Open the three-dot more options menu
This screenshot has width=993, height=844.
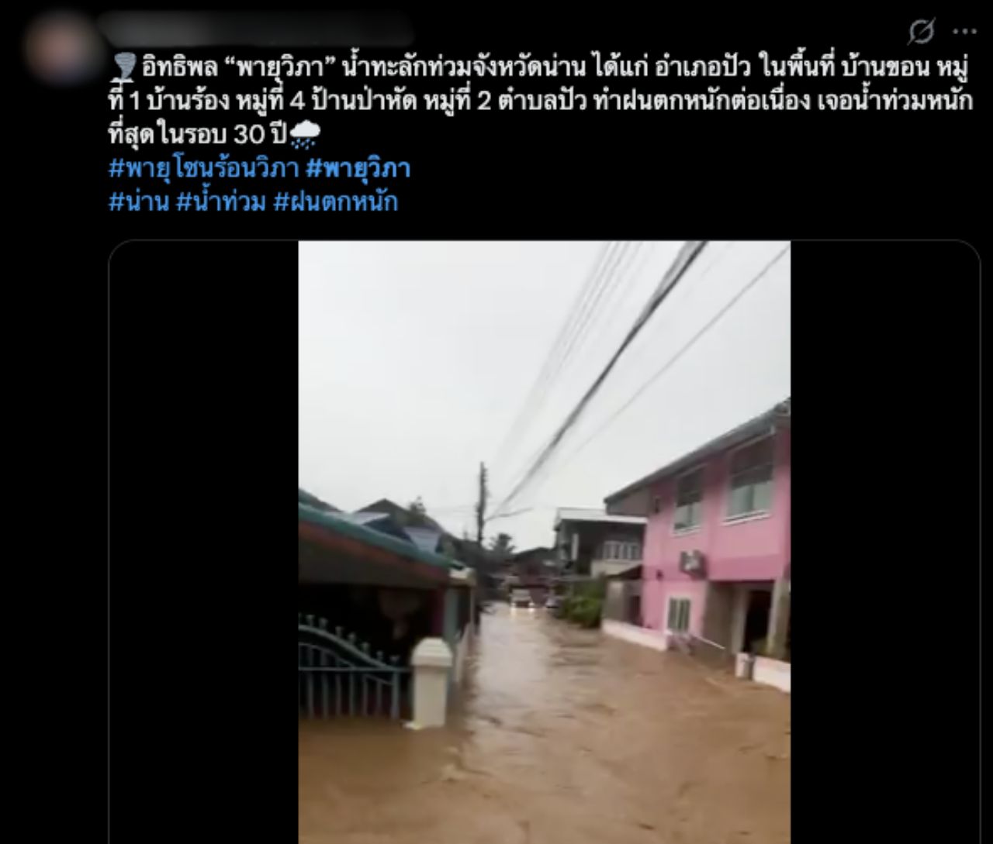coord(964,32)
